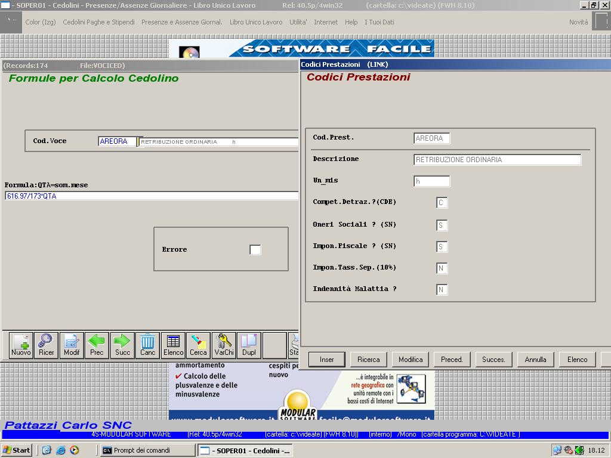Click the Sta print icon
The height and width of the screenshot is (458, 611).
tap(294, 345)
